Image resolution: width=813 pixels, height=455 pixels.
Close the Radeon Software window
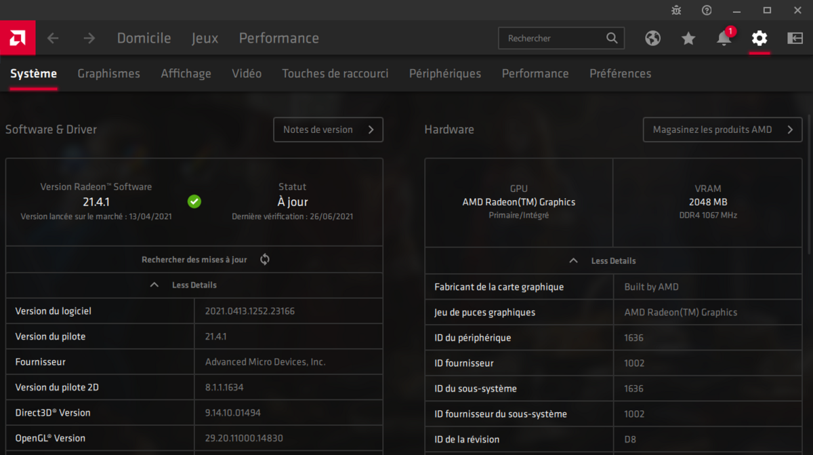point(797,10)
